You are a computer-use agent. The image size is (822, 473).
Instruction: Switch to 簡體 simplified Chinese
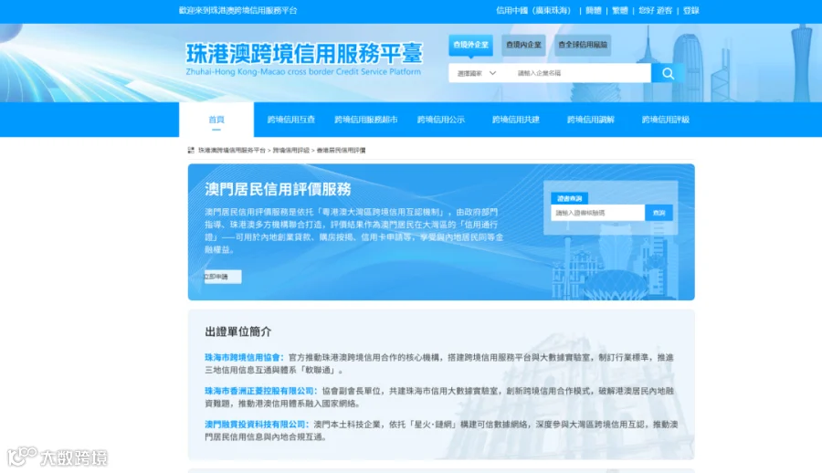pos(593,10)
